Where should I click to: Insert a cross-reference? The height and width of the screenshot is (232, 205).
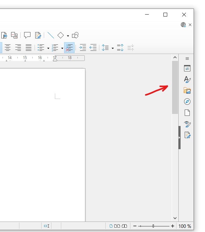point(14,35)
